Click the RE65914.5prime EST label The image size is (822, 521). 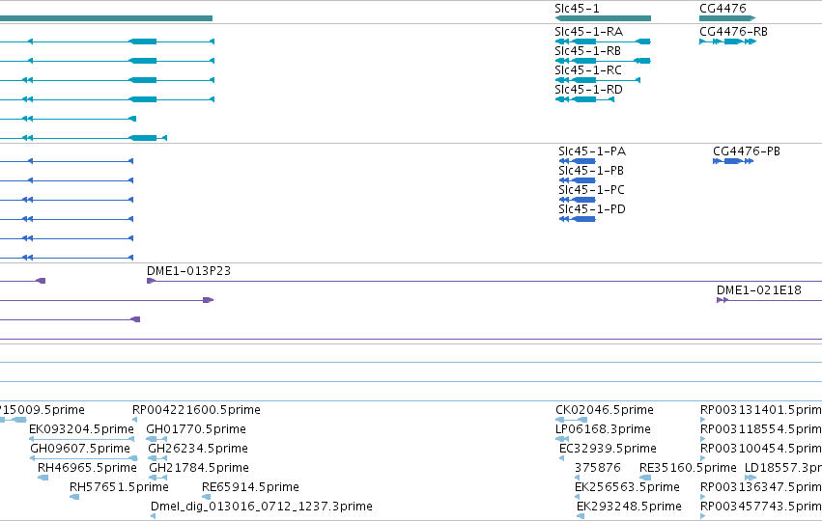[x=250, y=487]
